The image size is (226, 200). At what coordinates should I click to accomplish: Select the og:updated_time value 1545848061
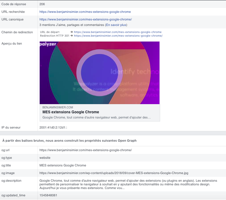click(48, 195)
